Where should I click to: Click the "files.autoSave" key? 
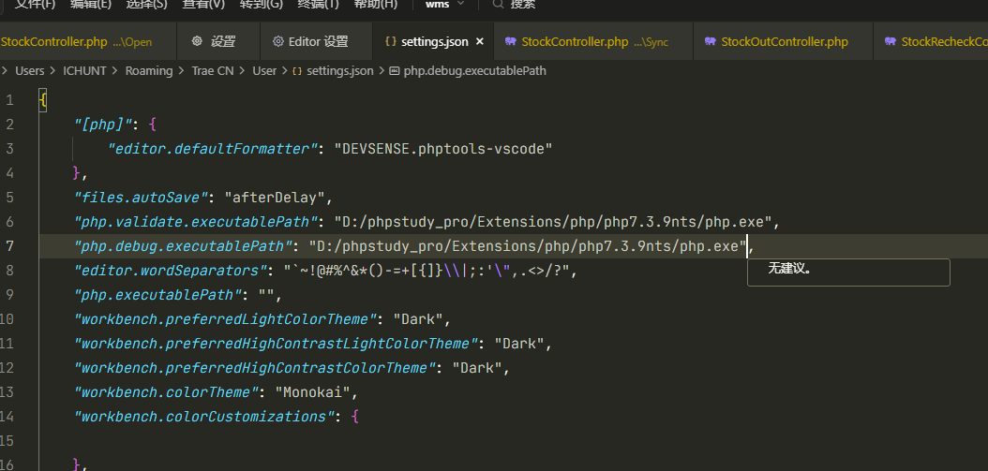tap(142, 197)
